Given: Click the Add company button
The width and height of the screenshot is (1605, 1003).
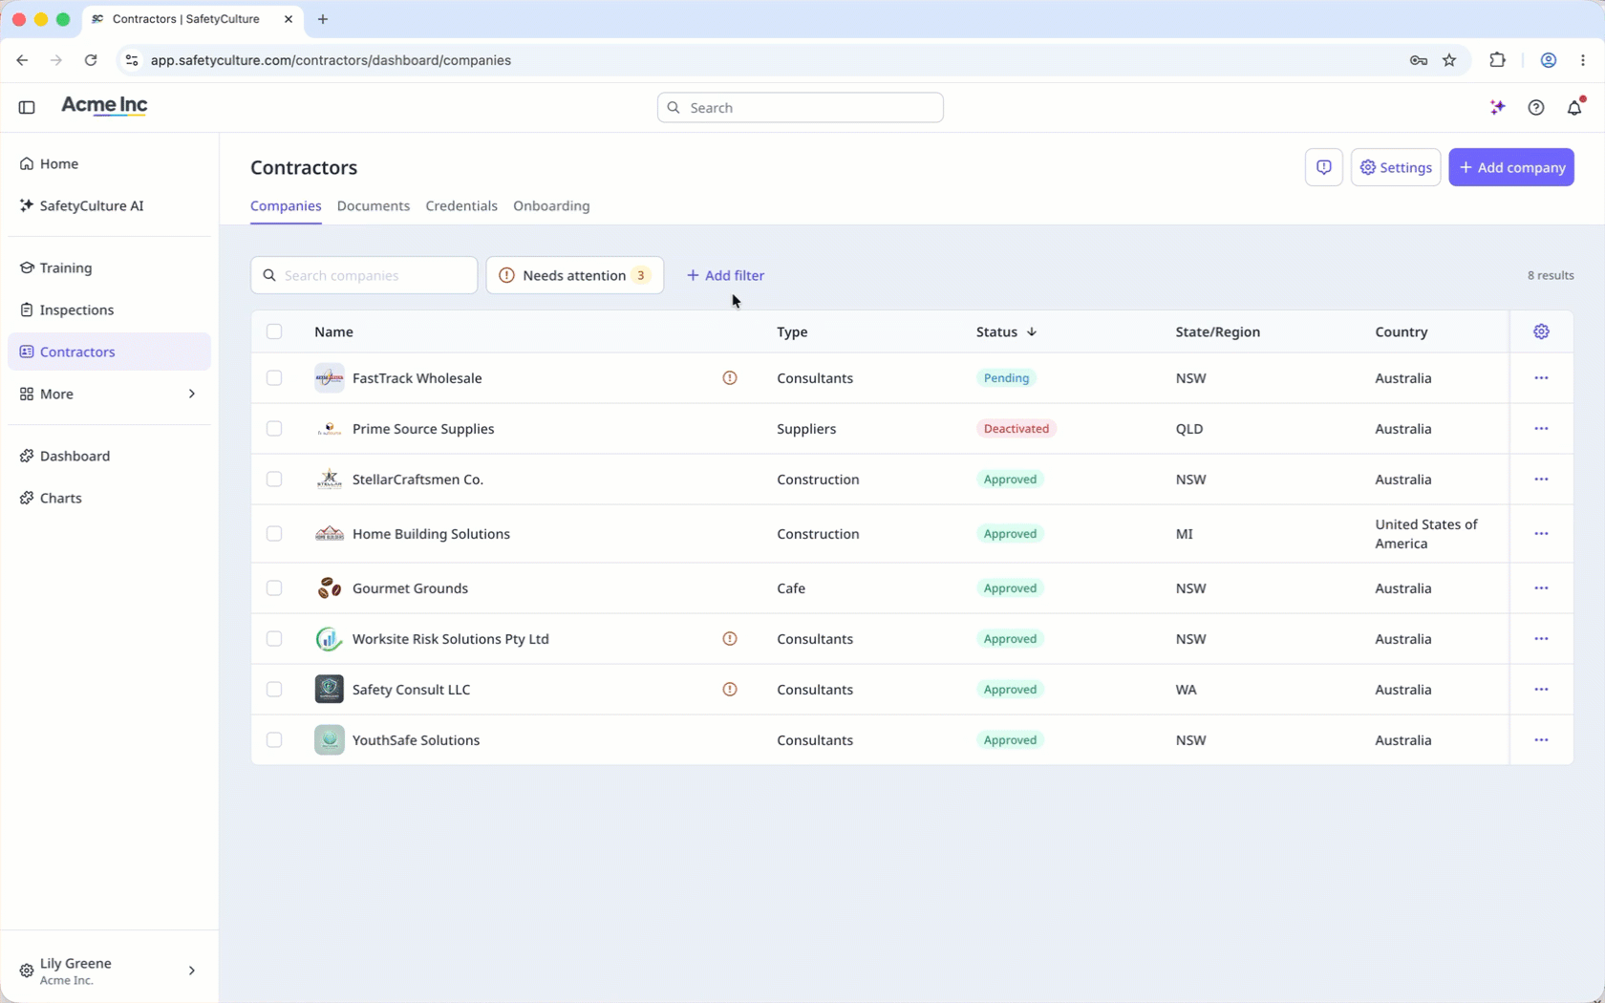Looking at the screenshot, I should [1511, 167].
